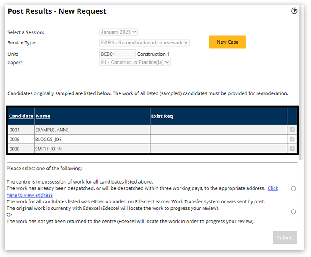311x257 pixels.
Task: Open the help question mark icon
Action: [294, 11]
